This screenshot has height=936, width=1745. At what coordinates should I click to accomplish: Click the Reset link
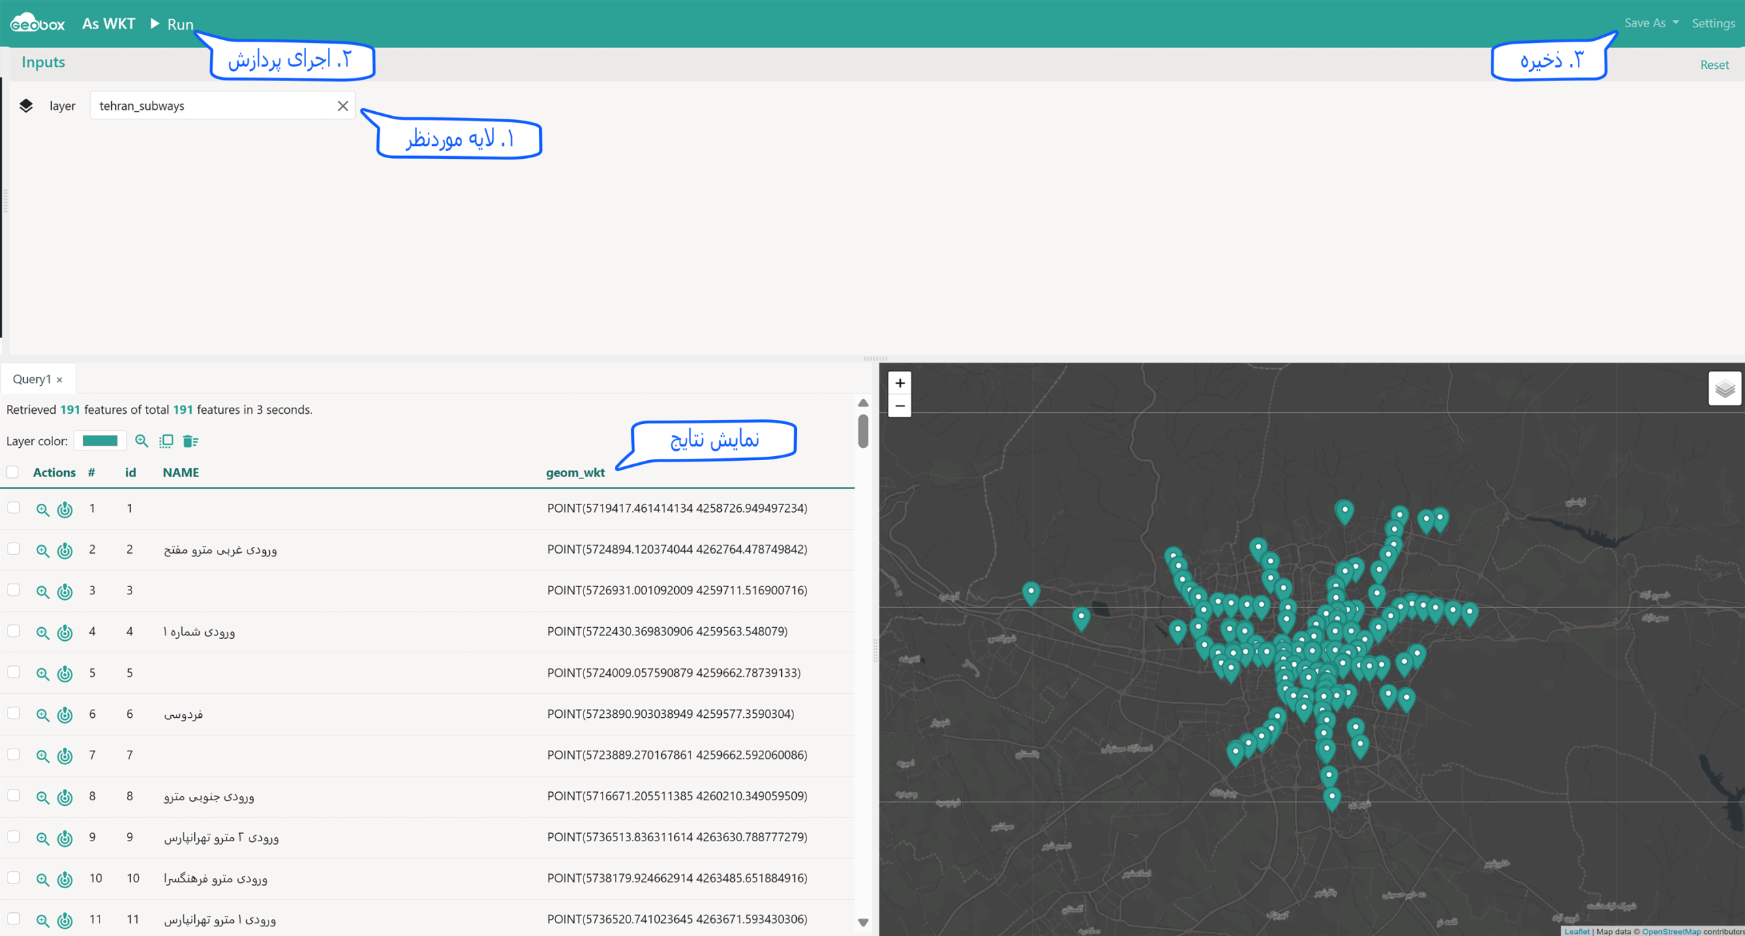[x=1714, y=64]
